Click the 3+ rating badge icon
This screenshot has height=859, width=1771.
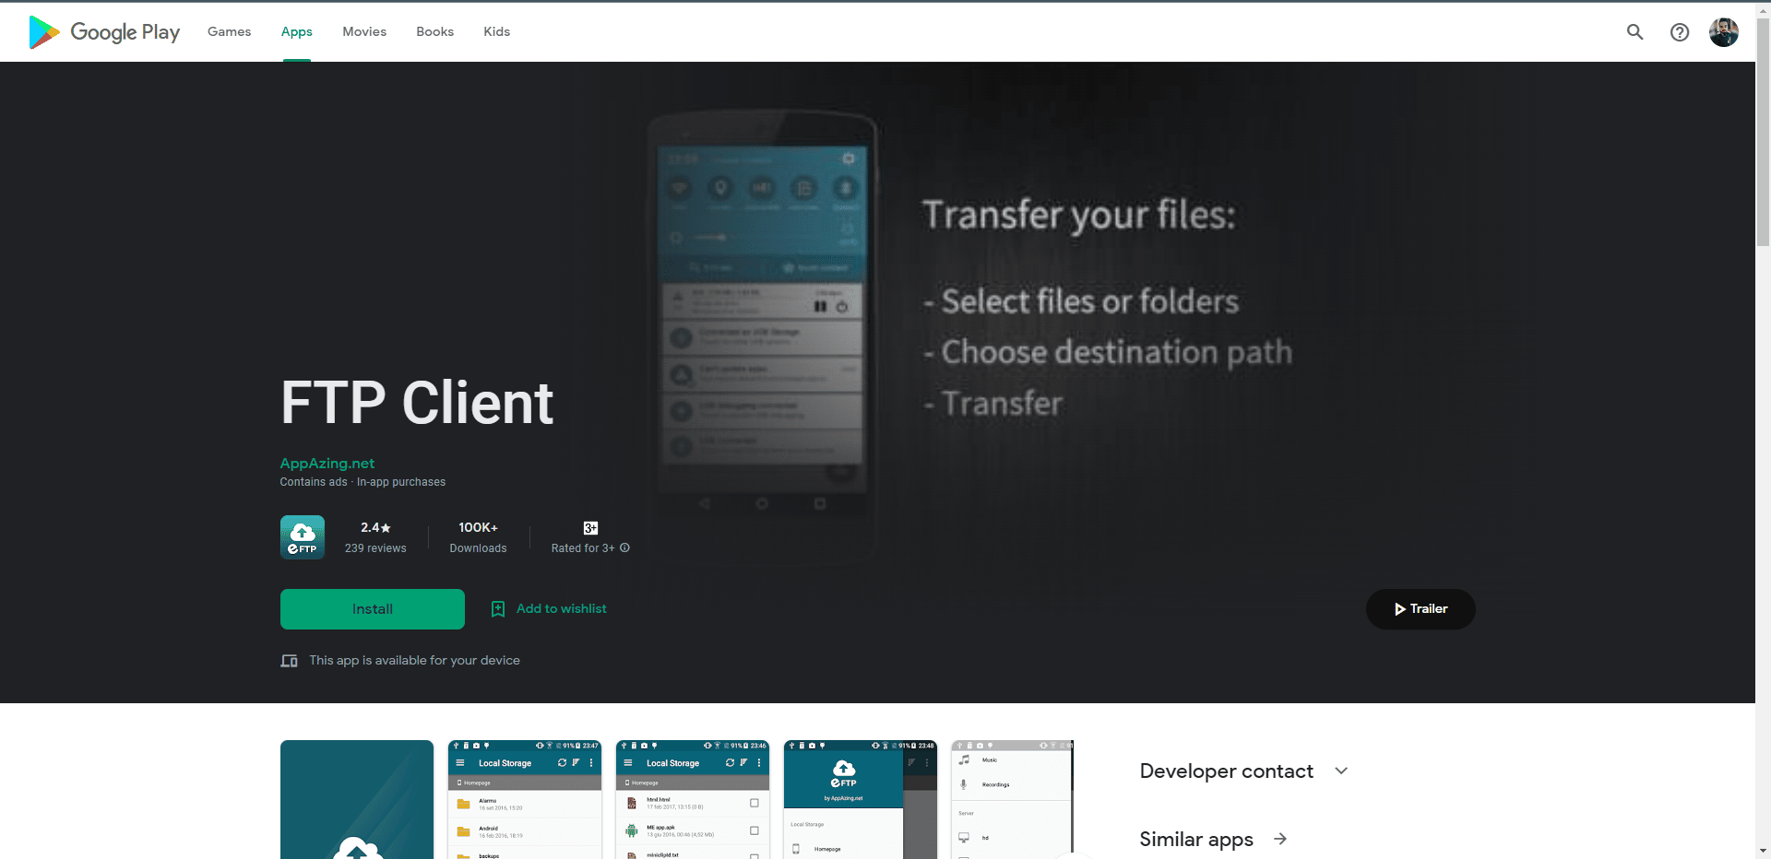(590, 528)
